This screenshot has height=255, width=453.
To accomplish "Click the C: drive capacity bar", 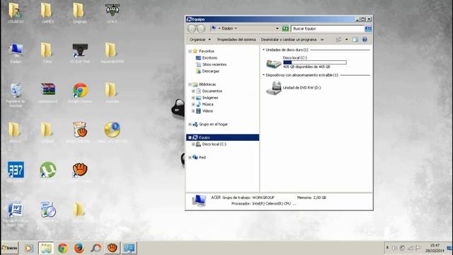I will tap(314, 62).
